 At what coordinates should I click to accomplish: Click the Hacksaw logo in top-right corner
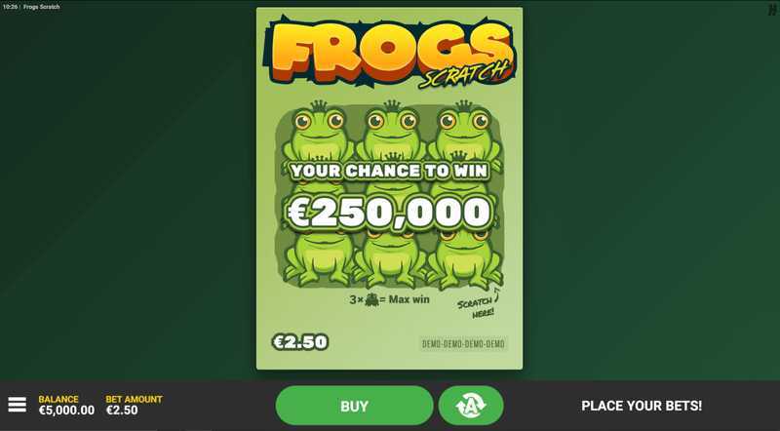773,10
